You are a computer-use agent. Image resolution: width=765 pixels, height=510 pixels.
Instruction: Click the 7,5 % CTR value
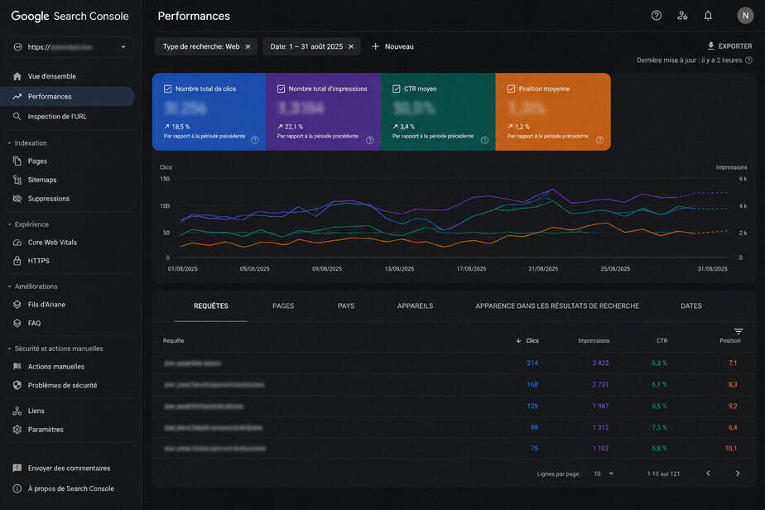(x=659, y=427)
